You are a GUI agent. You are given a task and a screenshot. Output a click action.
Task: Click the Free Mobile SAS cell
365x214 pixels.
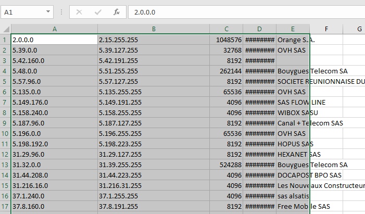coord(293,206)
